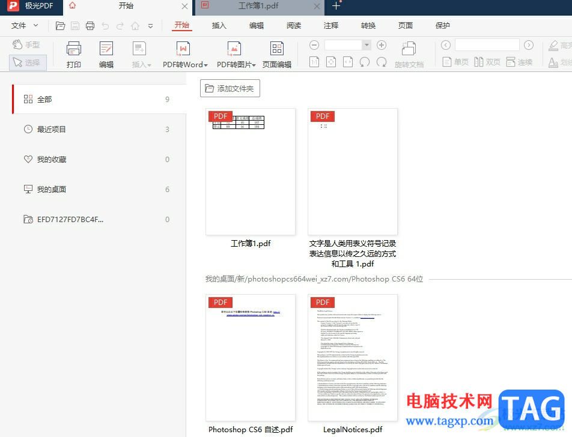The image size is (572, 437).
Task: Select the 全部 sidebar category
Action: click(x=99, y=99)
